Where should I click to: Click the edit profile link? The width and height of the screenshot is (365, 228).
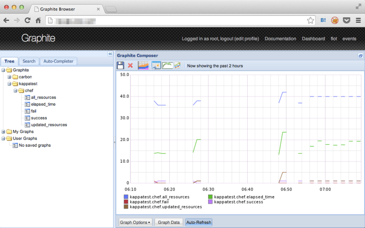246,39
